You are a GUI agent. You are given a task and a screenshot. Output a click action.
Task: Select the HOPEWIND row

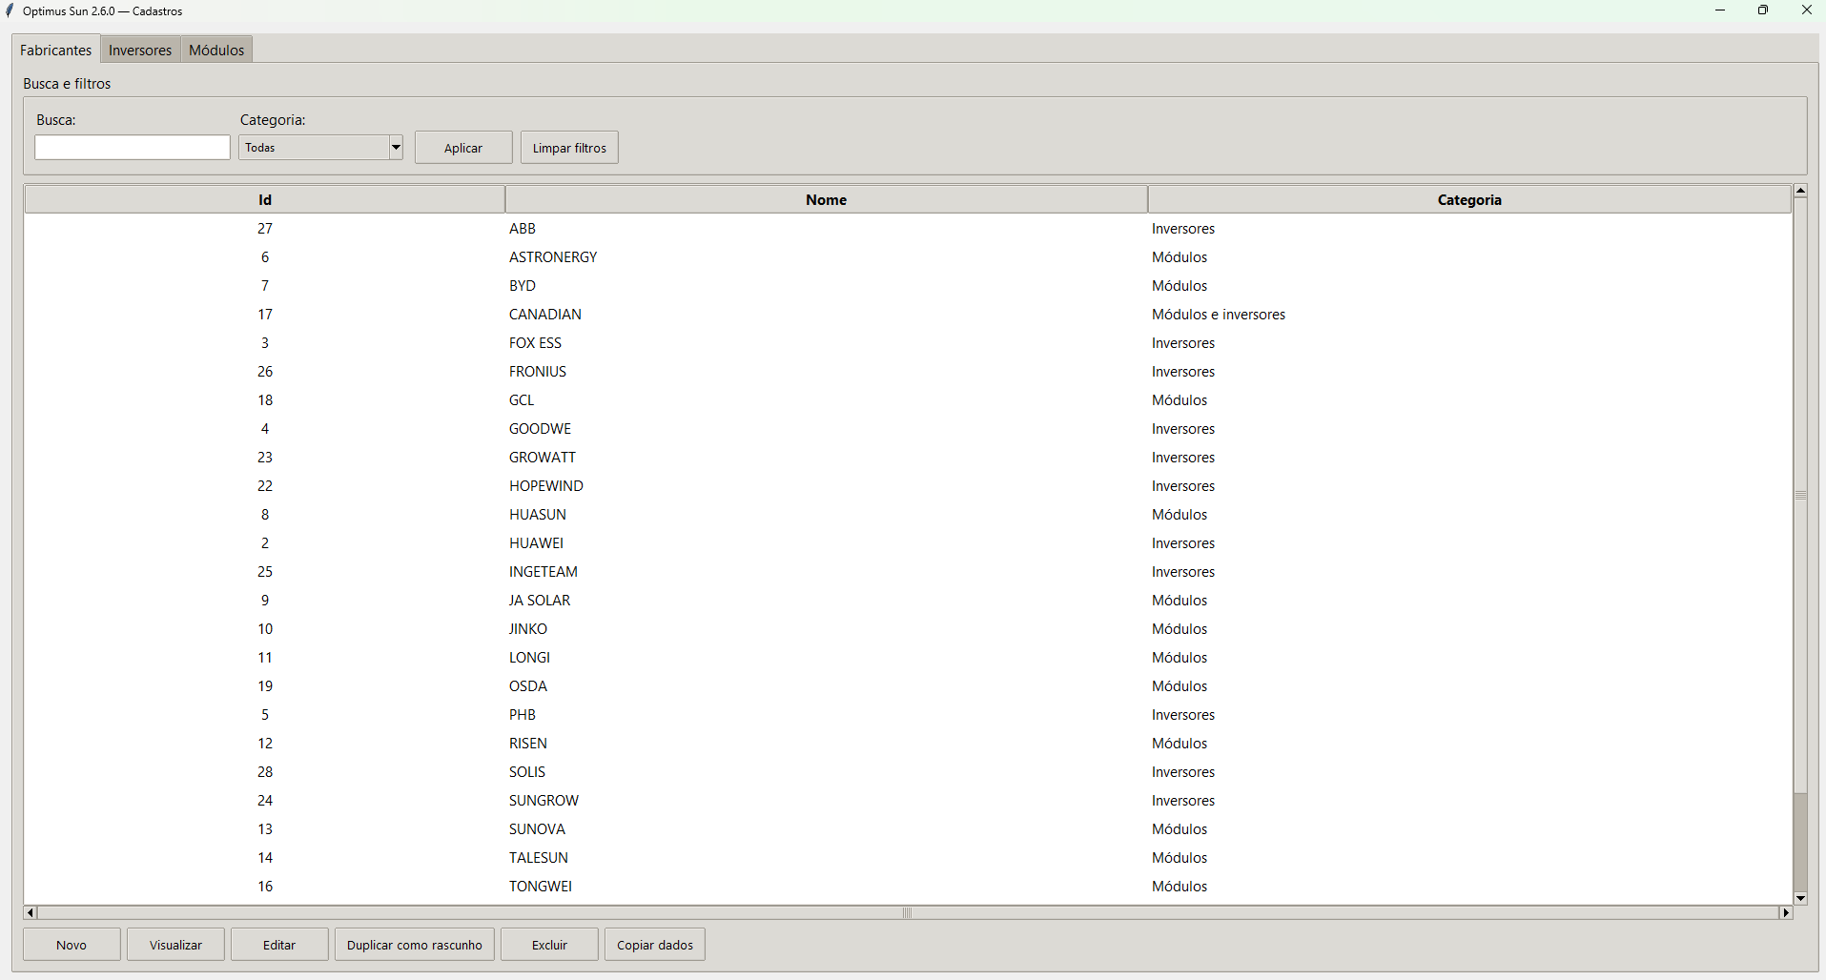click(908, 486)
